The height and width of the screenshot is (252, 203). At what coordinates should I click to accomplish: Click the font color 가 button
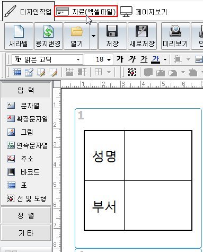pyautogui.click(x=156, y=59)
